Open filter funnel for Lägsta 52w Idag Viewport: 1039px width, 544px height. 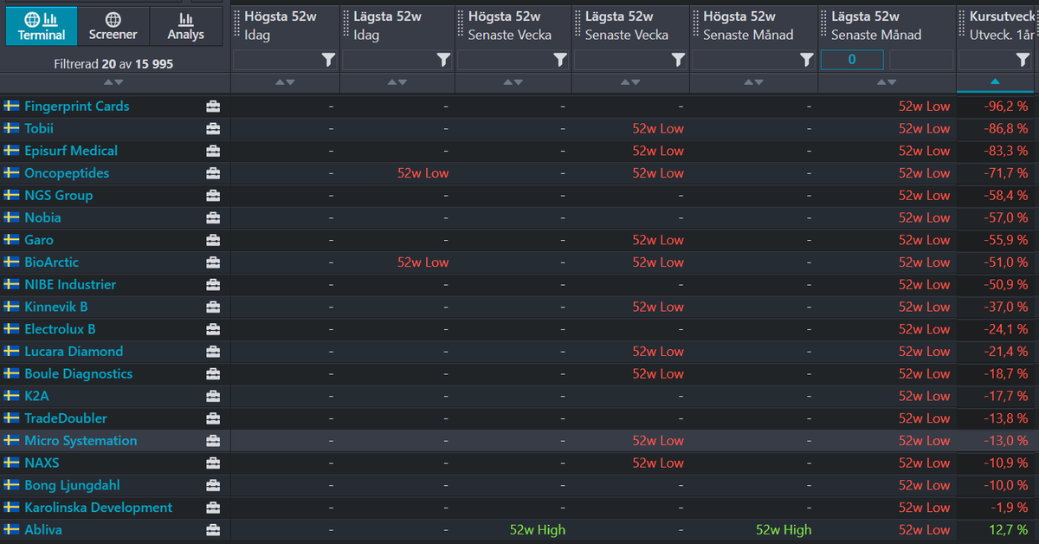coord(443,60)
